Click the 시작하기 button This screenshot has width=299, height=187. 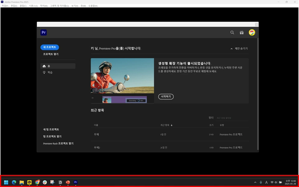tap(166, 97)
